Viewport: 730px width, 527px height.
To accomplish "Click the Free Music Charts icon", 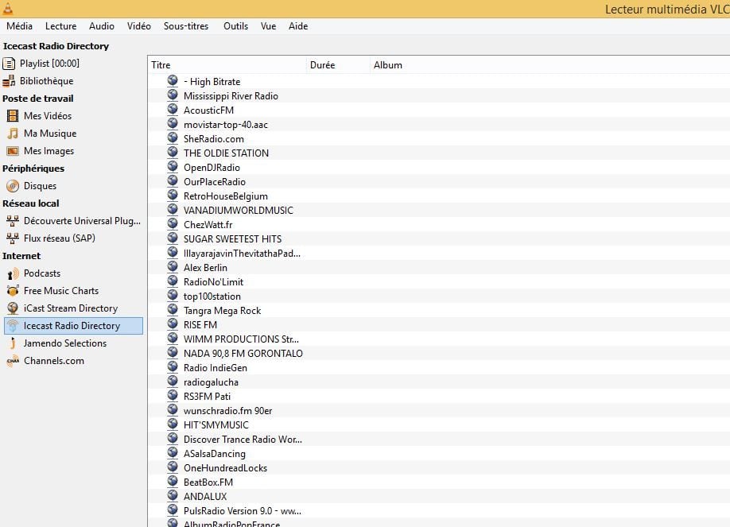I will 13,291.
